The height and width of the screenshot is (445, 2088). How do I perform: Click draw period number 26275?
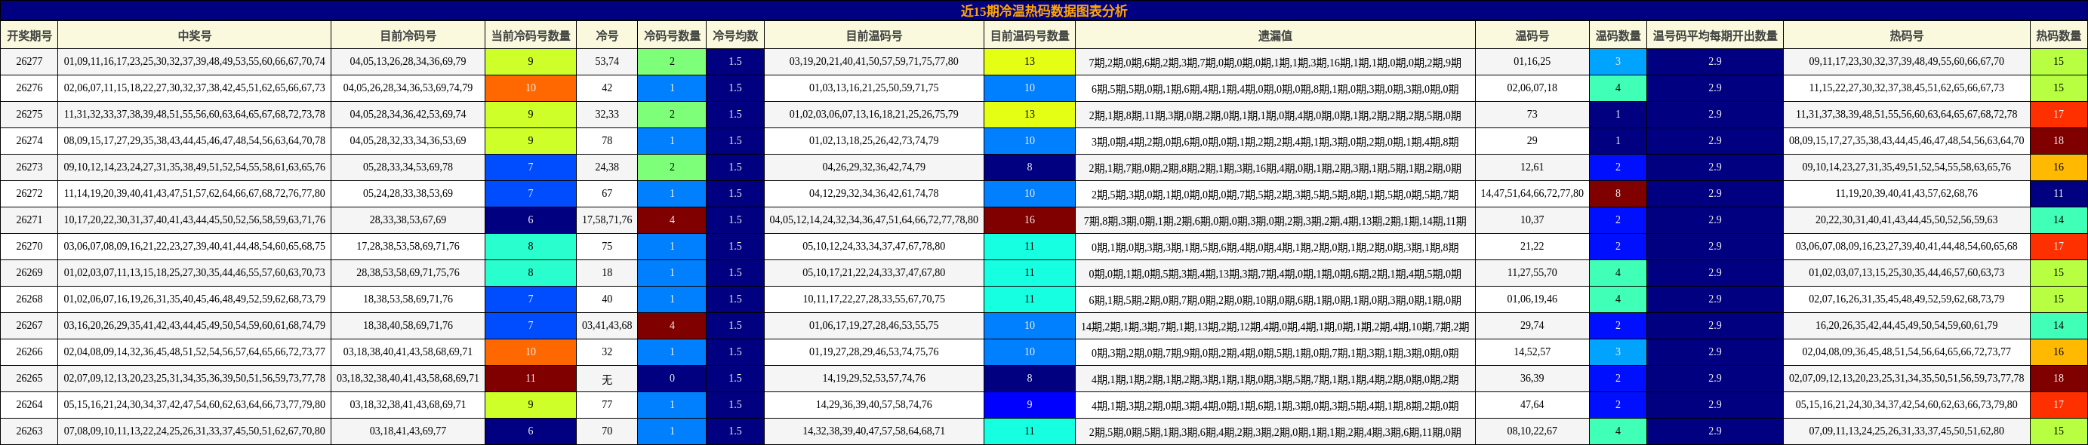(x=29, y=115)
